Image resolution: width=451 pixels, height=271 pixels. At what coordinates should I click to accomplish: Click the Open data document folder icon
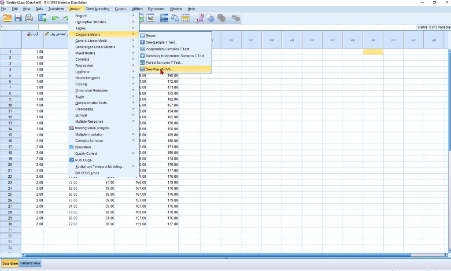coord(7,18)
